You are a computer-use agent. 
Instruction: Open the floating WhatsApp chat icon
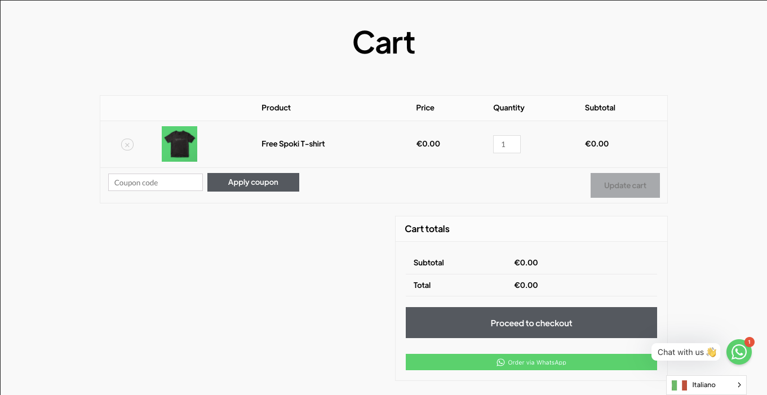[x=739, y=352]
